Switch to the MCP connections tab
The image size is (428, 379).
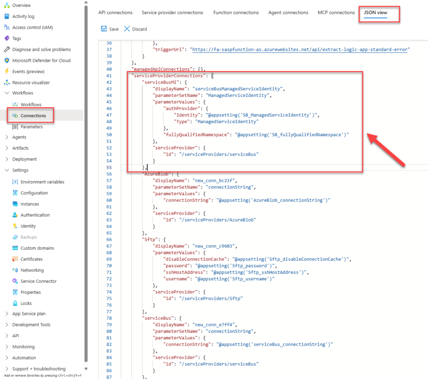tap(336, 13)
